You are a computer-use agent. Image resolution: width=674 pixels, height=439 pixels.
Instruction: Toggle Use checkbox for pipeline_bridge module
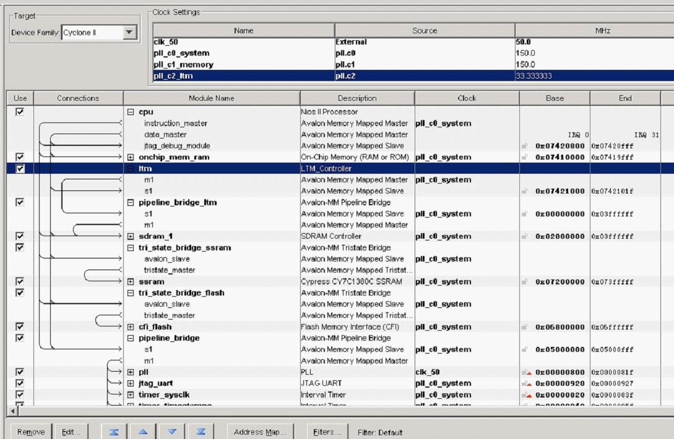pyautogui.click(x=20, y=338)
